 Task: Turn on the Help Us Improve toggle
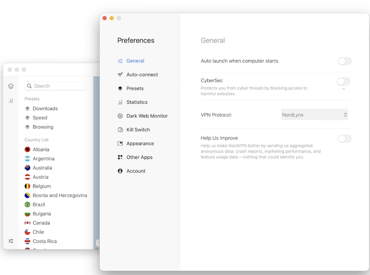(344, 139)
